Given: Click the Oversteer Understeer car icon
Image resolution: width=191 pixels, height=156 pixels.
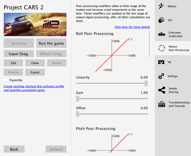Looking at the screenshot, I should [x=162, y=34].
